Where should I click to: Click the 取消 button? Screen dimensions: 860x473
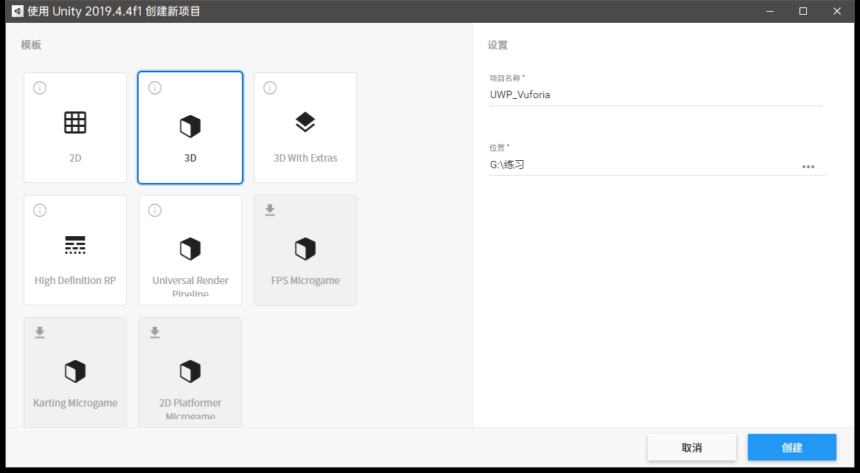coord(692,447)
